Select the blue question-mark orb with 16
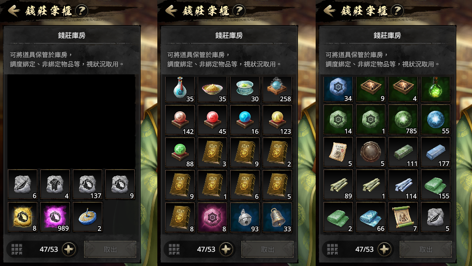Screen dimensions: 472x266 [x=245, y=120]
